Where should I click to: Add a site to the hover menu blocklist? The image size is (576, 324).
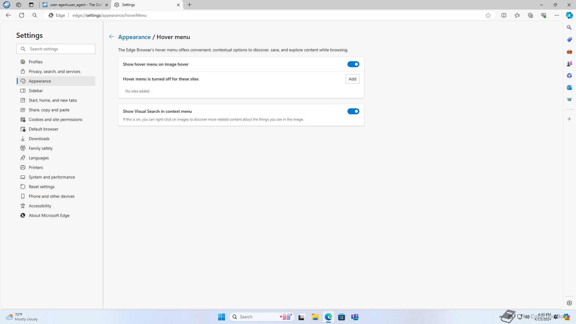coord(352,79)
